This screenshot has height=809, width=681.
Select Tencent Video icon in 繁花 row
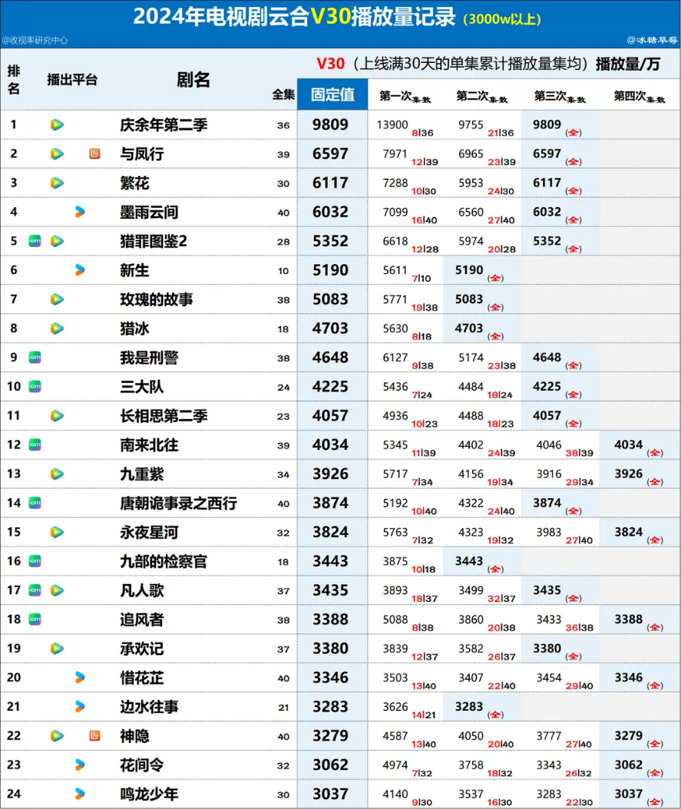(x=58, y=183)
